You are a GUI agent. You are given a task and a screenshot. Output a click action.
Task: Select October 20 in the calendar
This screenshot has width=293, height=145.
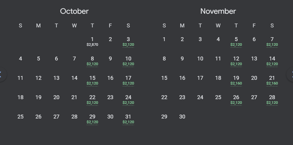56,97
